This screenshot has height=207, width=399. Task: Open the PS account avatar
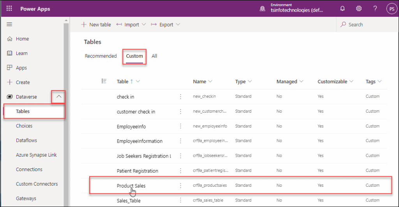(x=392, y=9)
